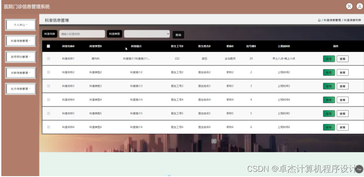Screen dimensions: 364x177
Task: Click the 主治医师 title cell
Action: [x=230, y=59]
